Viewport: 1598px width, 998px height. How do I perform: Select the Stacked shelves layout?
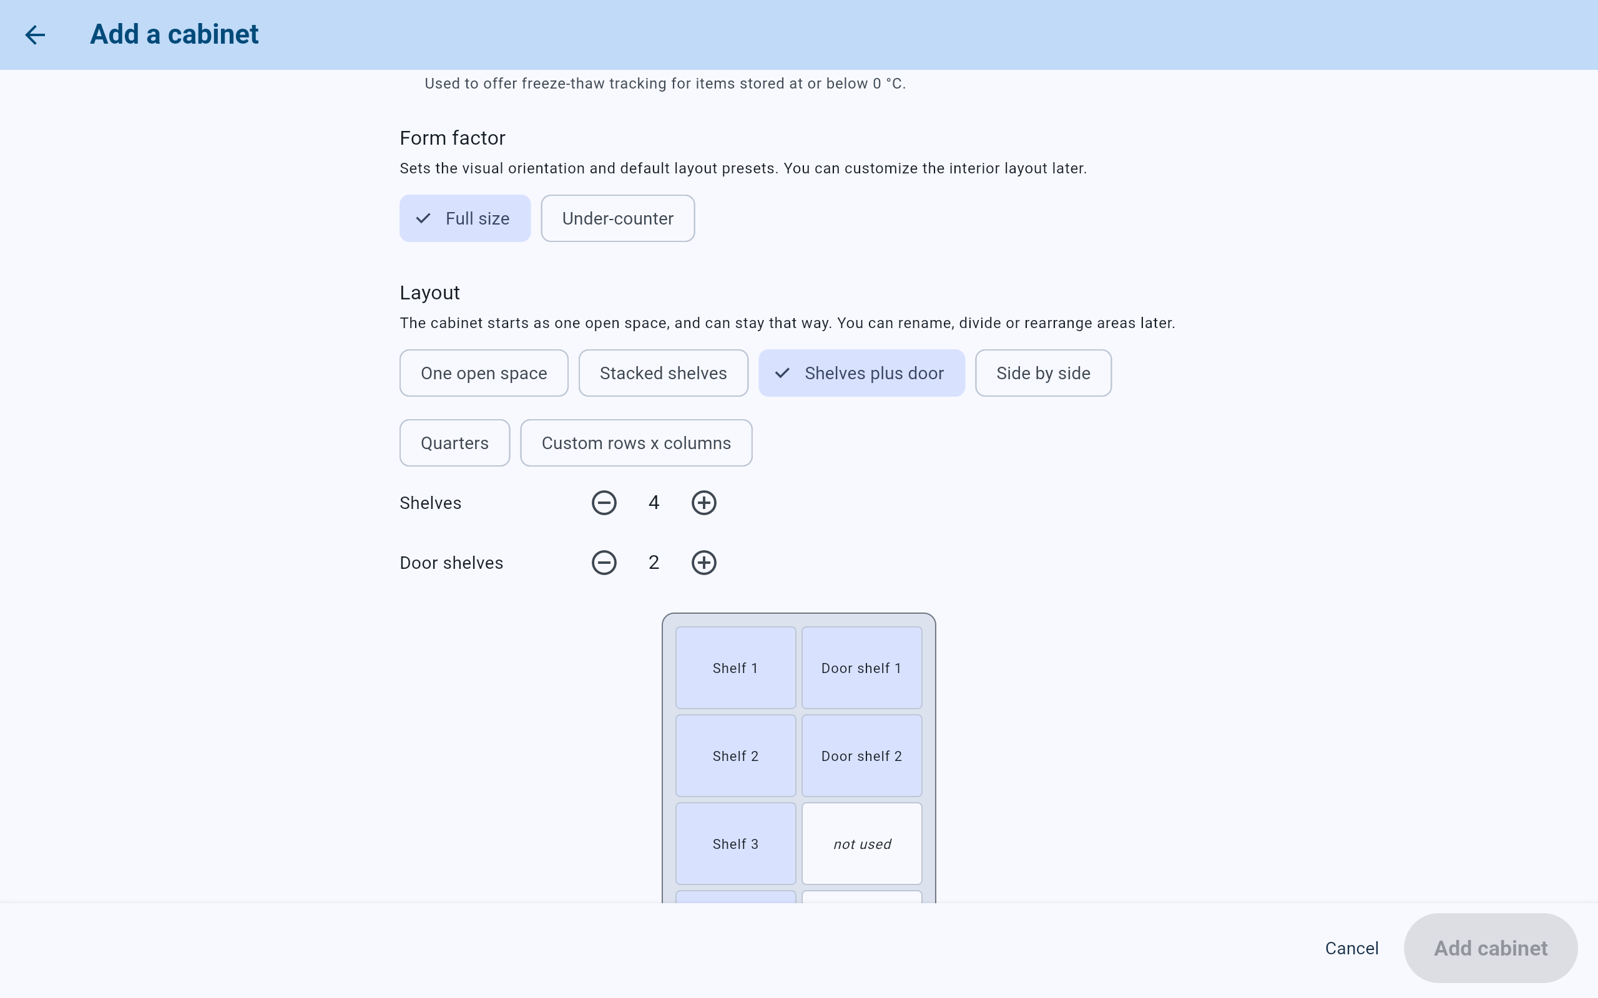pyautogui.click(x=663, y=373)
